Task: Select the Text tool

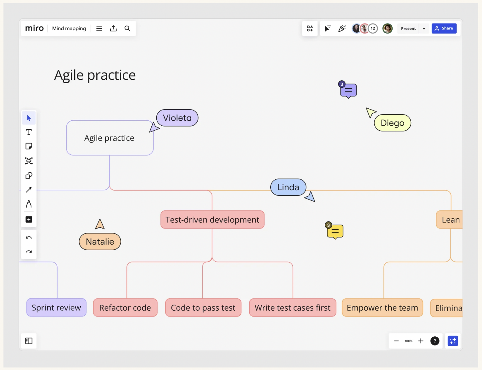Action: (29, 132)
